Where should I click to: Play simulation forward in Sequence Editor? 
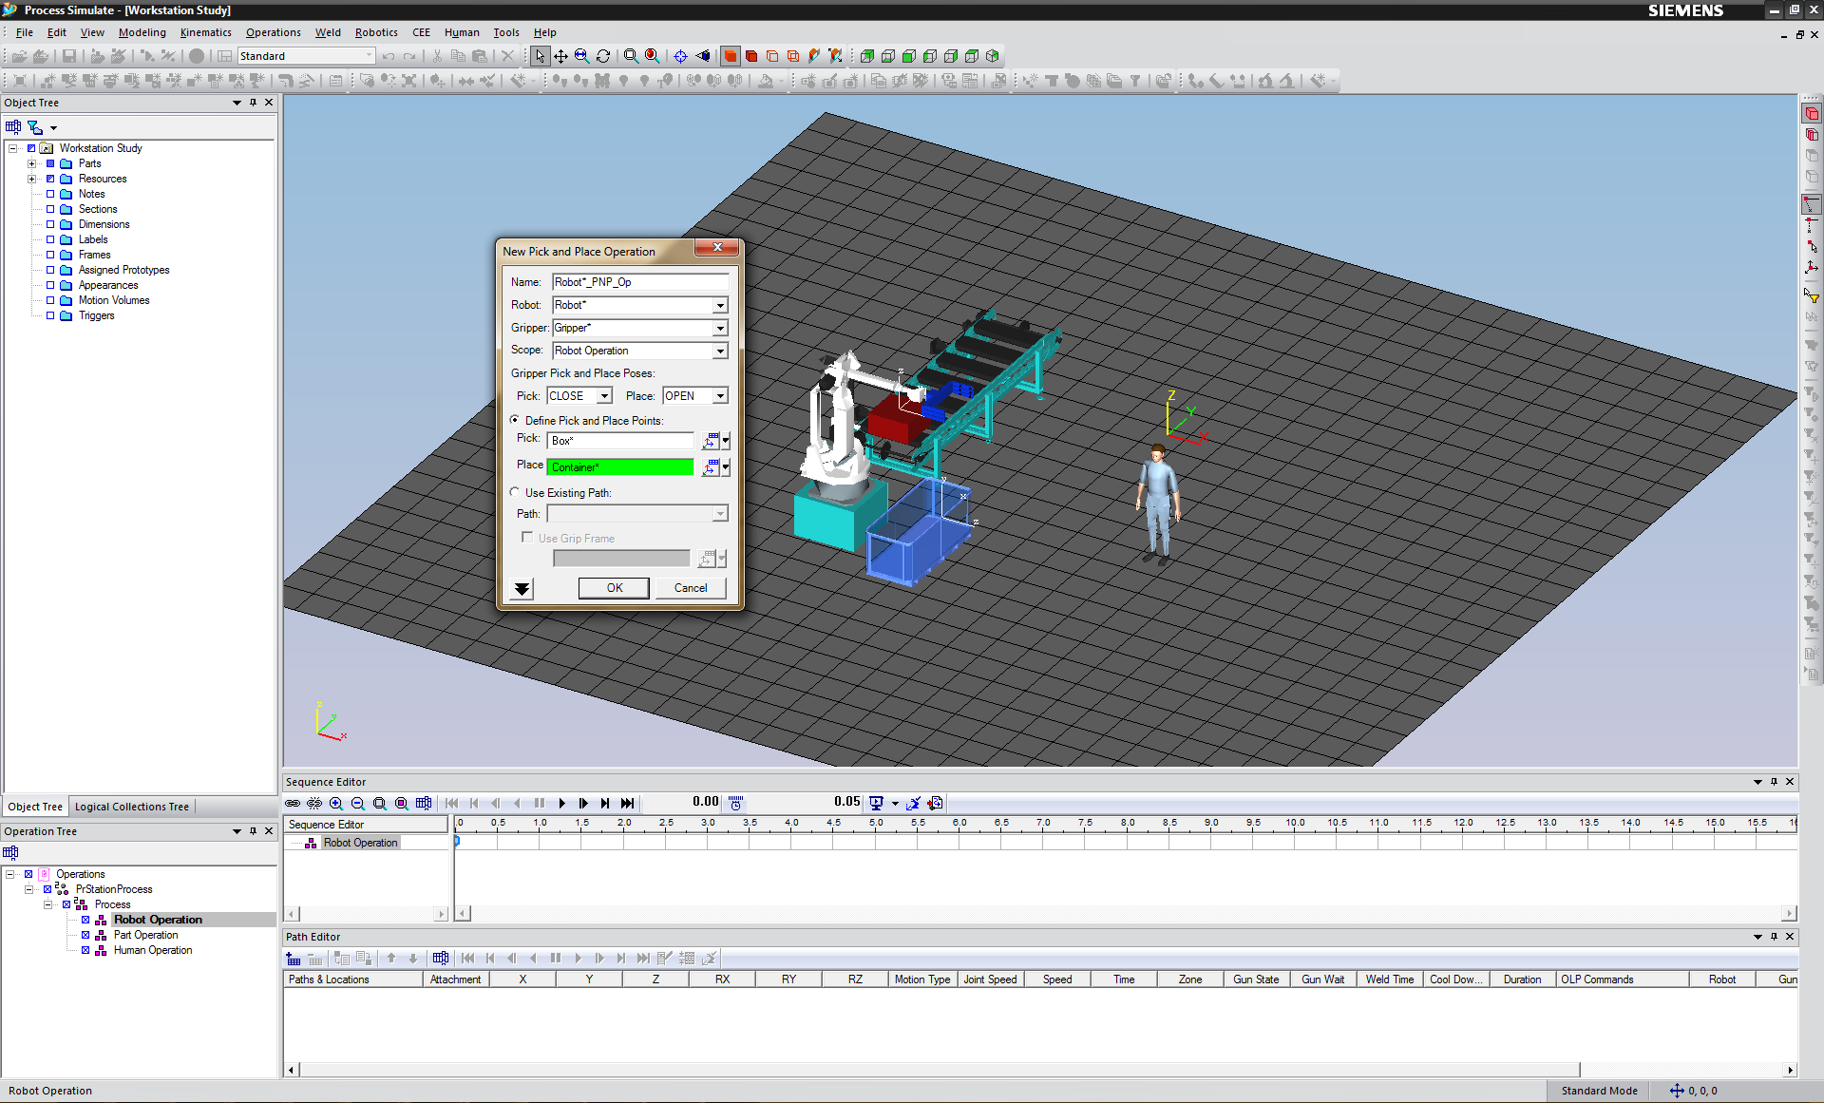tap(561, 803)
